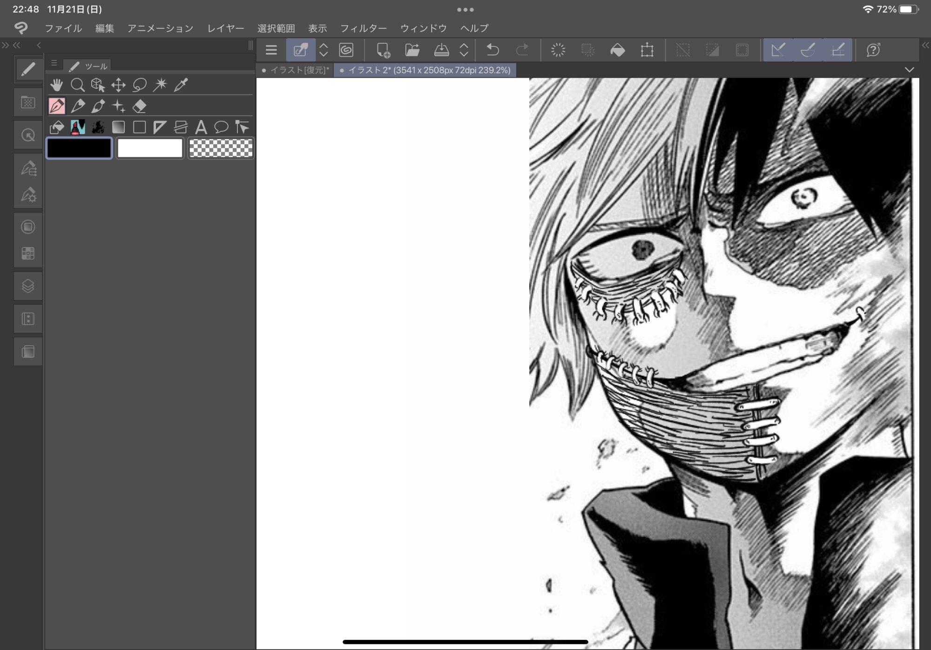
Task: Open the Layer palette stack icon
Action: 28,286
